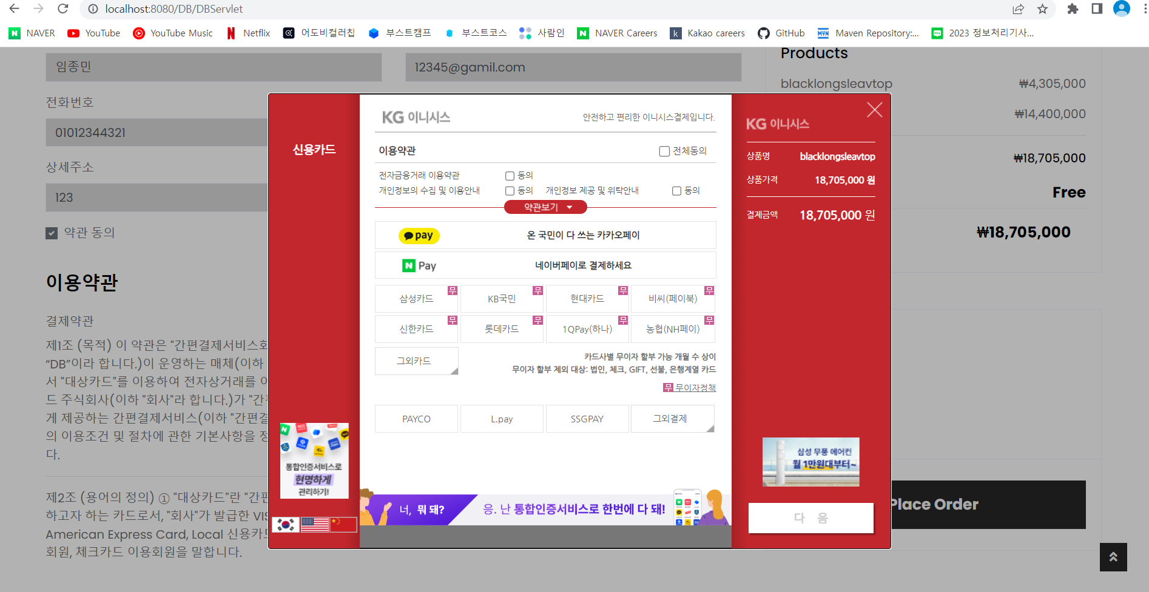
Task: Pay with 카카오페이 option
Action: [x=545, y=235]
